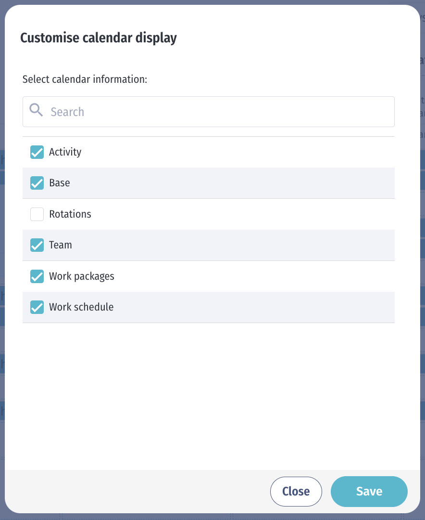Click empty area below Work schedule row
Screen dimensions: 425x520
click(x=208, y=395)
